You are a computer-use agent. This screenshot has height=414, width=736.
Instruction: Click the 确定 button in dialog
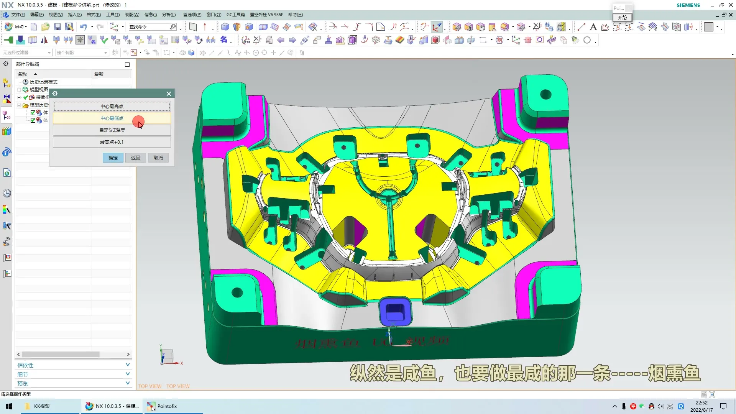113,158
